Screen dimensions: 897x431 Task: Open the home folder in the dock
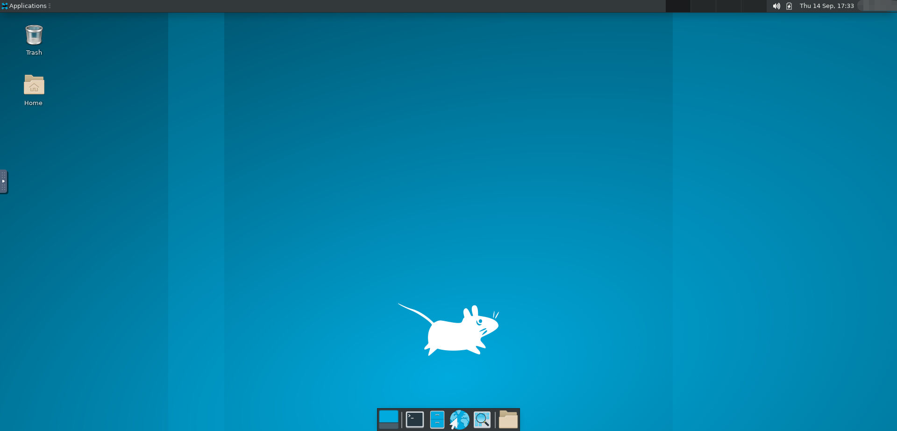508,419
